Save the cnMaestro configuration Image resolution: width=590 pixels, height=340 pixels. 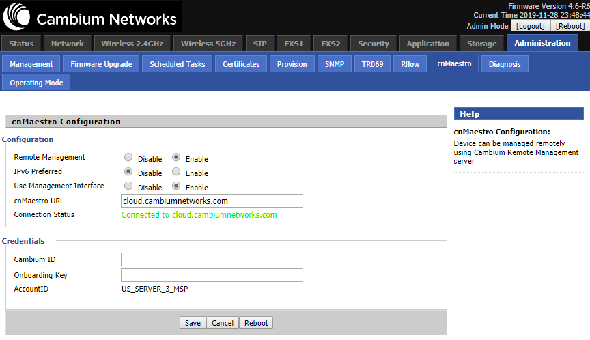click(x=193, y=323)
